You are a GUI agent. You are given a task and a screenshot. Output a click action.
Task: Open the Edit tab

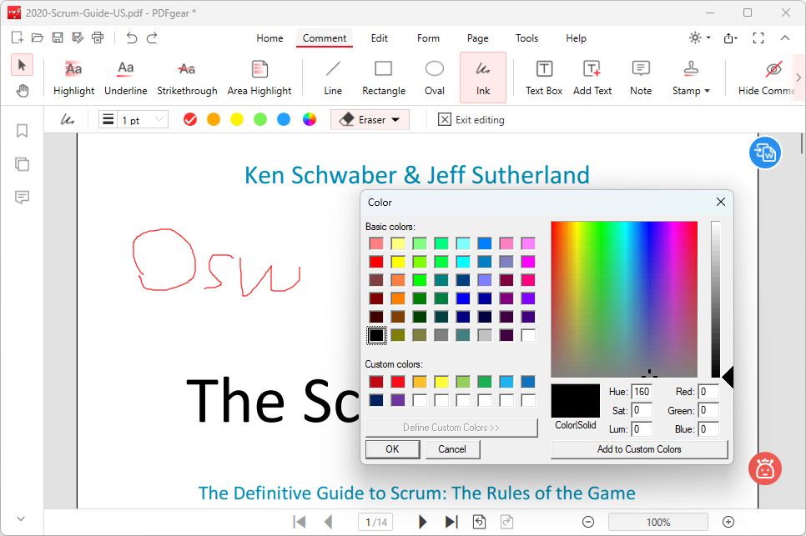[x=380, y=38]
